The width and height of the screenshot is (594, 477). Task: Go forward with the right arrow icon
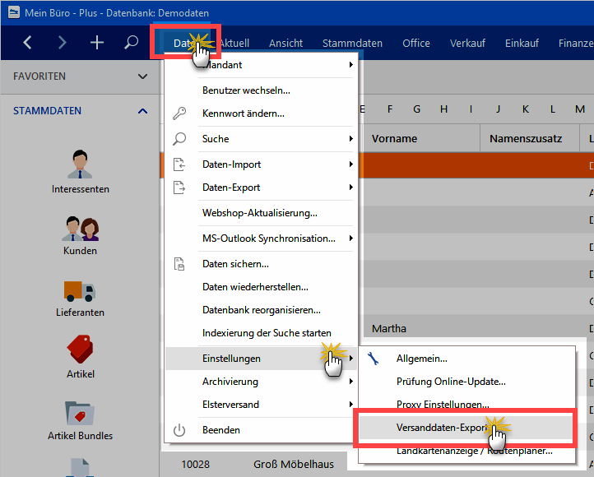[x=63, y=43]
